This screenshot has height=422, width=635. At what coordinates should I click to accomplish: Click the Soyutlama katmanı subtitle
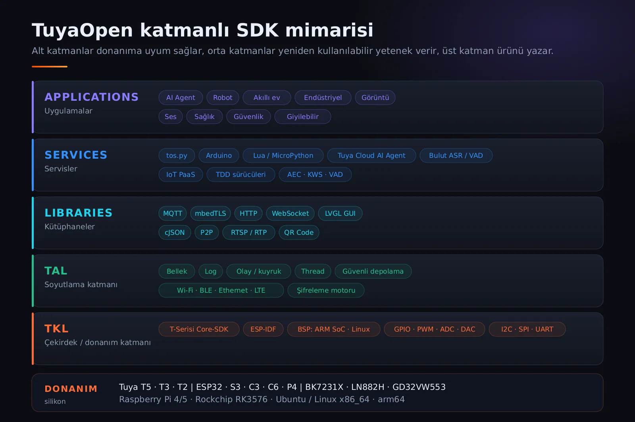(81, 285)
